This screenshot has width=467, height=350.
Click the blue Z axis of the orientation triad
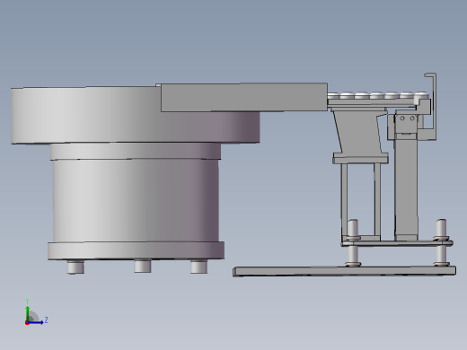36,322
